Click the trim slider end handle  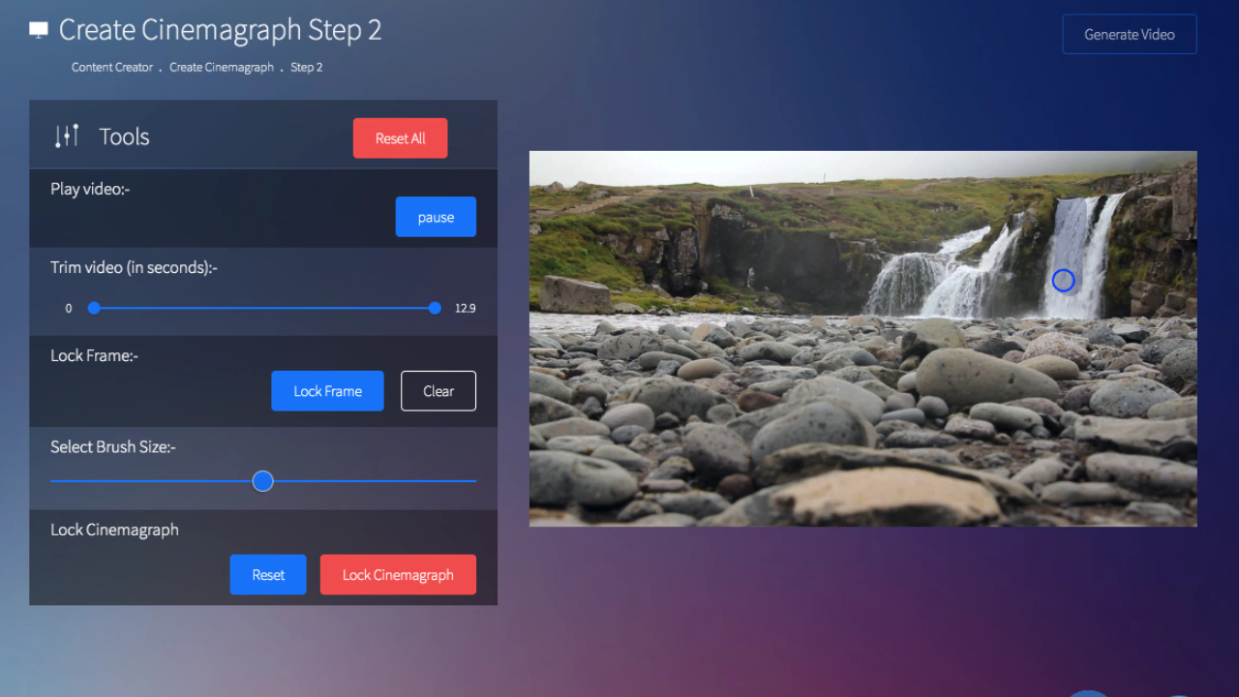pyautogui.click(x=435, y=308)
